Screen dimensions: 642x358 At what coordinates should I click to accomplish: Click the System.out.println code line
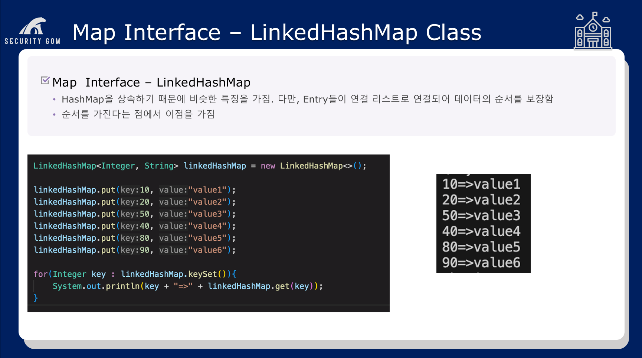(188, 286)
